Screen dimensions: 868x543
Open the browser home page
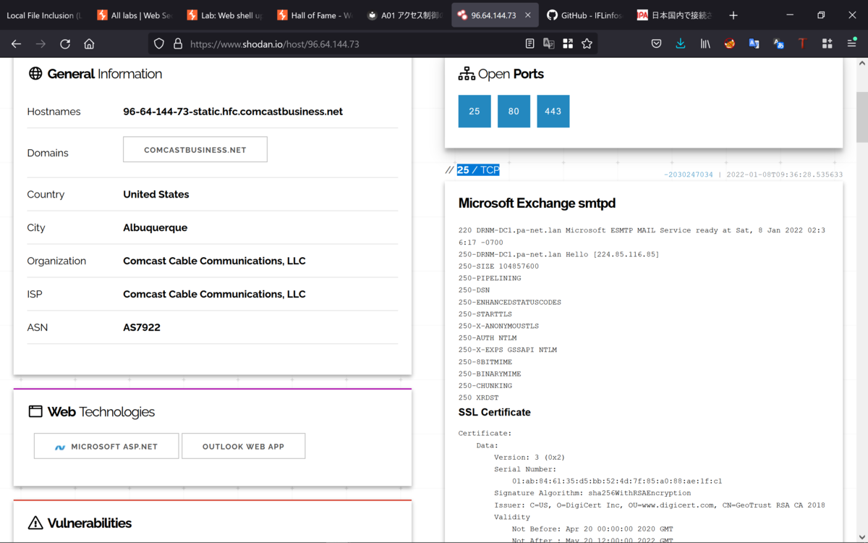pos(89,44)
